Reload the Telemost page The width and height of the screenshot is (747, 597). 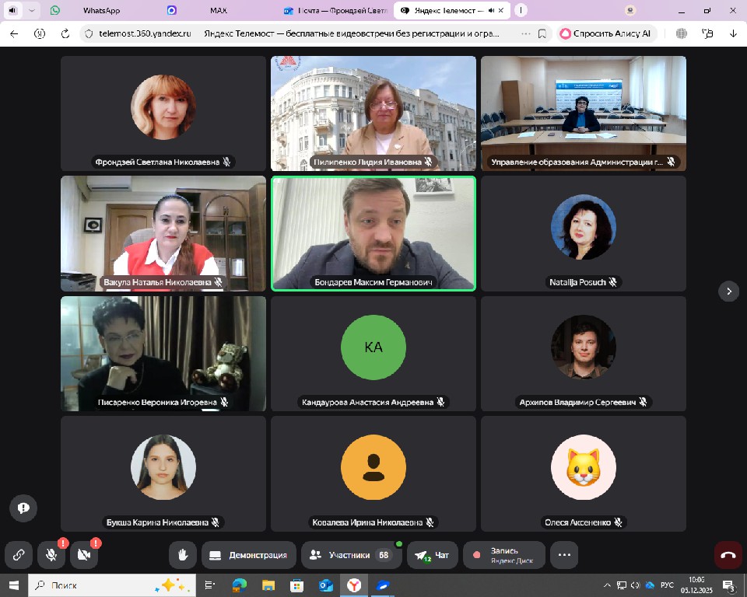point(65,33)
